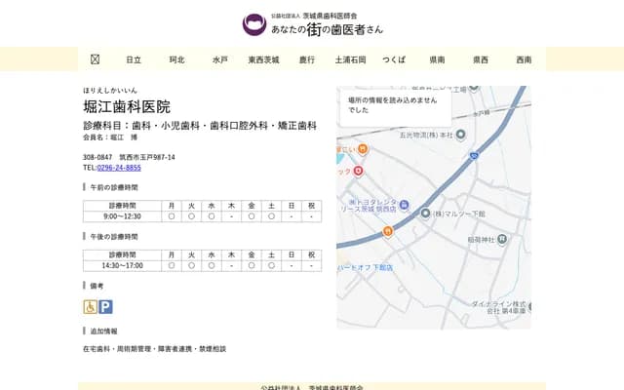Click the ハードオフ下館店 map label
The height and width of the screenshot is (390, 624).
click(366, 268)
